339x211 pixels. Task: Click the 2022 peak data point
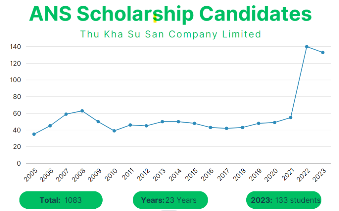click(x=307, y=47)
